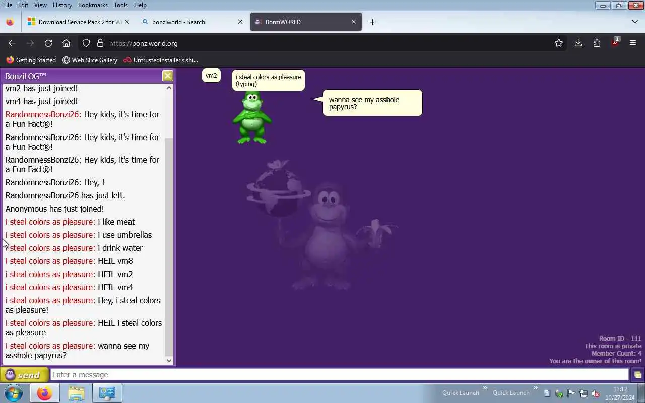Open the Control Panel taskbar icon
The width and height of the screenshot is (645, 403).
tap(107, 393)
